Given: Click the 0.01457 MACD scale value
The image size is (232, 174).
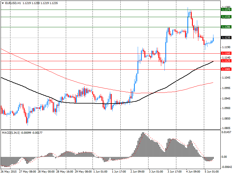Looking at the screenshot, I should 226,132.
